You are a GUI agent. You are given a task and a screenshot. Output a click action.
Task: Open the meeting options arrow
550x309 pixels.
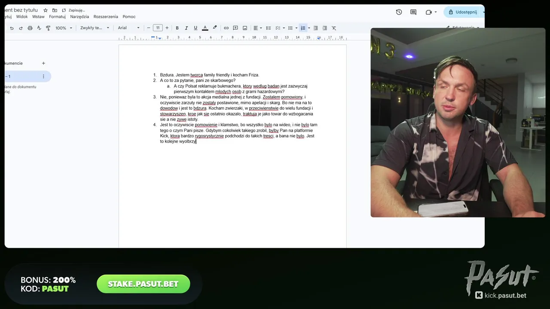coord(436,12)
